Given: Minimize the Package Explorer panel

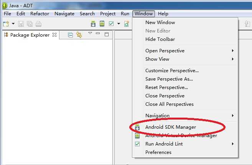Looking at the screenshot, I should [98, 34].
